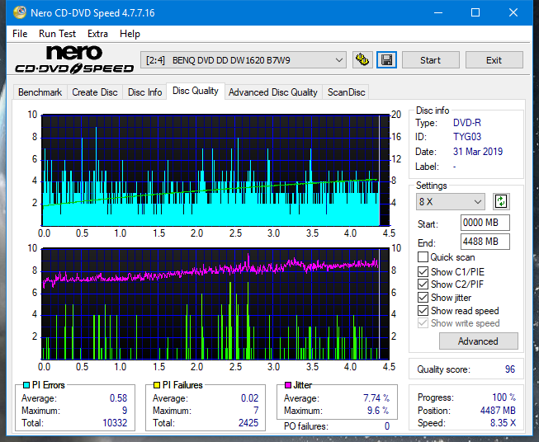Uncheck Show jitter option
The width and height of the screenshot is (539, 442).
click(423, 298)
